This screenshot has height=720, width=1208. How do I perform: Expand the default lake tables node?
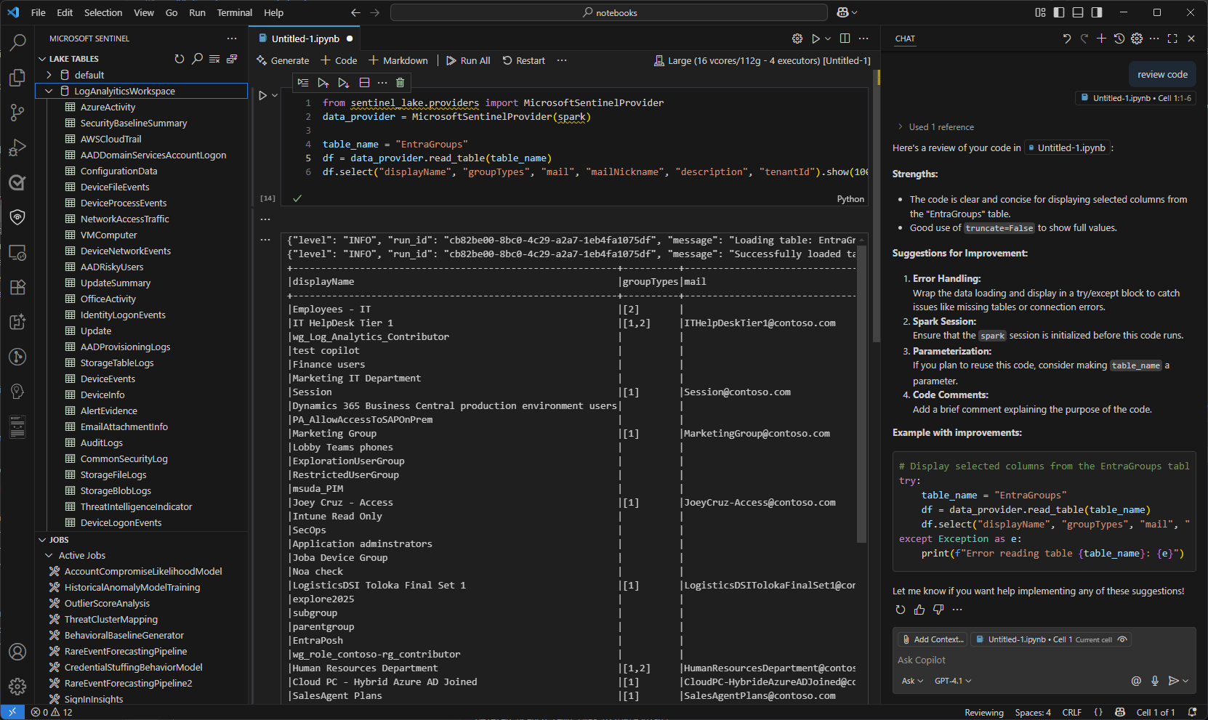[49, 75]
